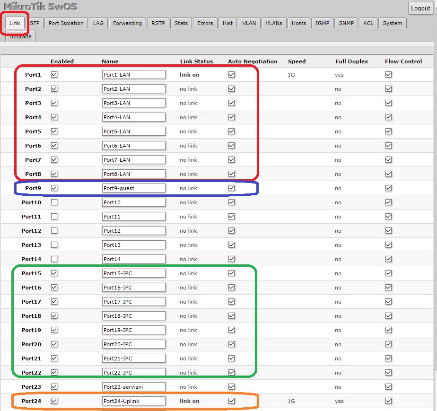Click the Port23-servisni name input
The height and width of the screenshot is (411, 437).
click(x=133, y=387)
